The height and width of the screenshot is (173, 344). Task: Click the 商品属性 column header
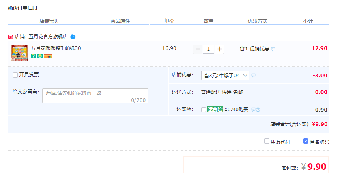point(120,21)
